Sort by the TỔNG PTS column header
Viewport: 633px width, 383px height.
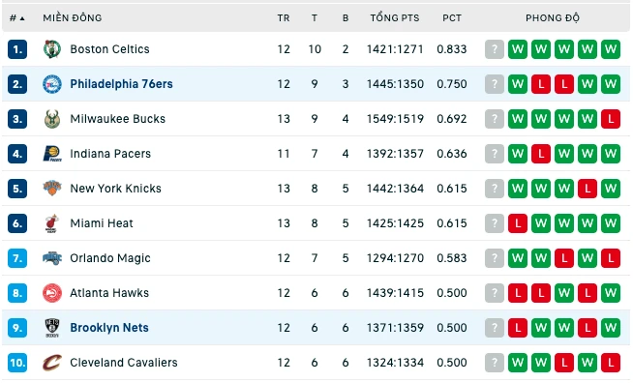tap(395, 17)
